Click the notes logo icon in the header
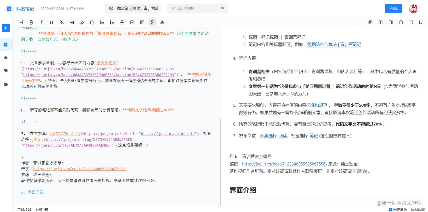The width and height of the screenshot is (428, 212). [9, 9]
